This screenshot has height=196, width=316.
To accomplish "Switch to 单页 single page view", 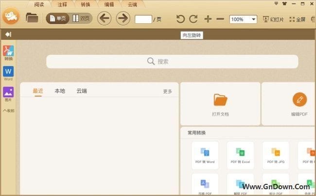I will 57,19.
